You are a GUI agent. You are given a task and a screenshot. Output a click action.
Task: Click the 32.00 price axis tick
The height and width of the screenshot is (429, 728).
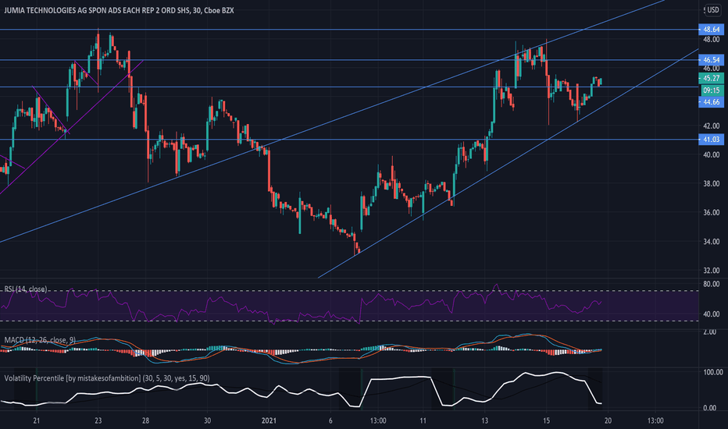click(711, 271)
